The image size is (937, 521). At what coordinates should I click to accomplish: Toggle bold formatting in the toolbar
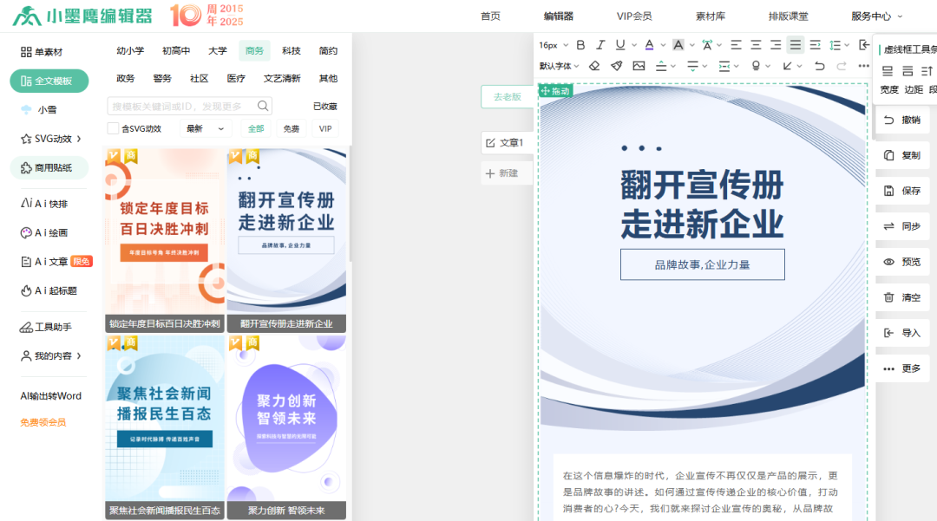581,45
